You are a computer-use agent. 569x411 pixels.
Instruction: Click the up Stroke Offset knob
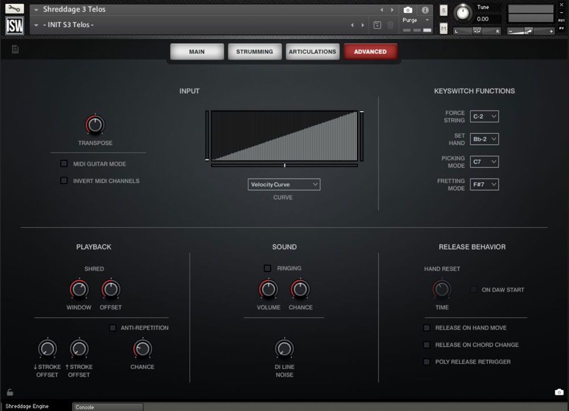tap(79, 348)
